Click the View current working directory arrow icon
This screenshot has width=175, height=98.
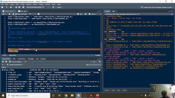[139, 14]
